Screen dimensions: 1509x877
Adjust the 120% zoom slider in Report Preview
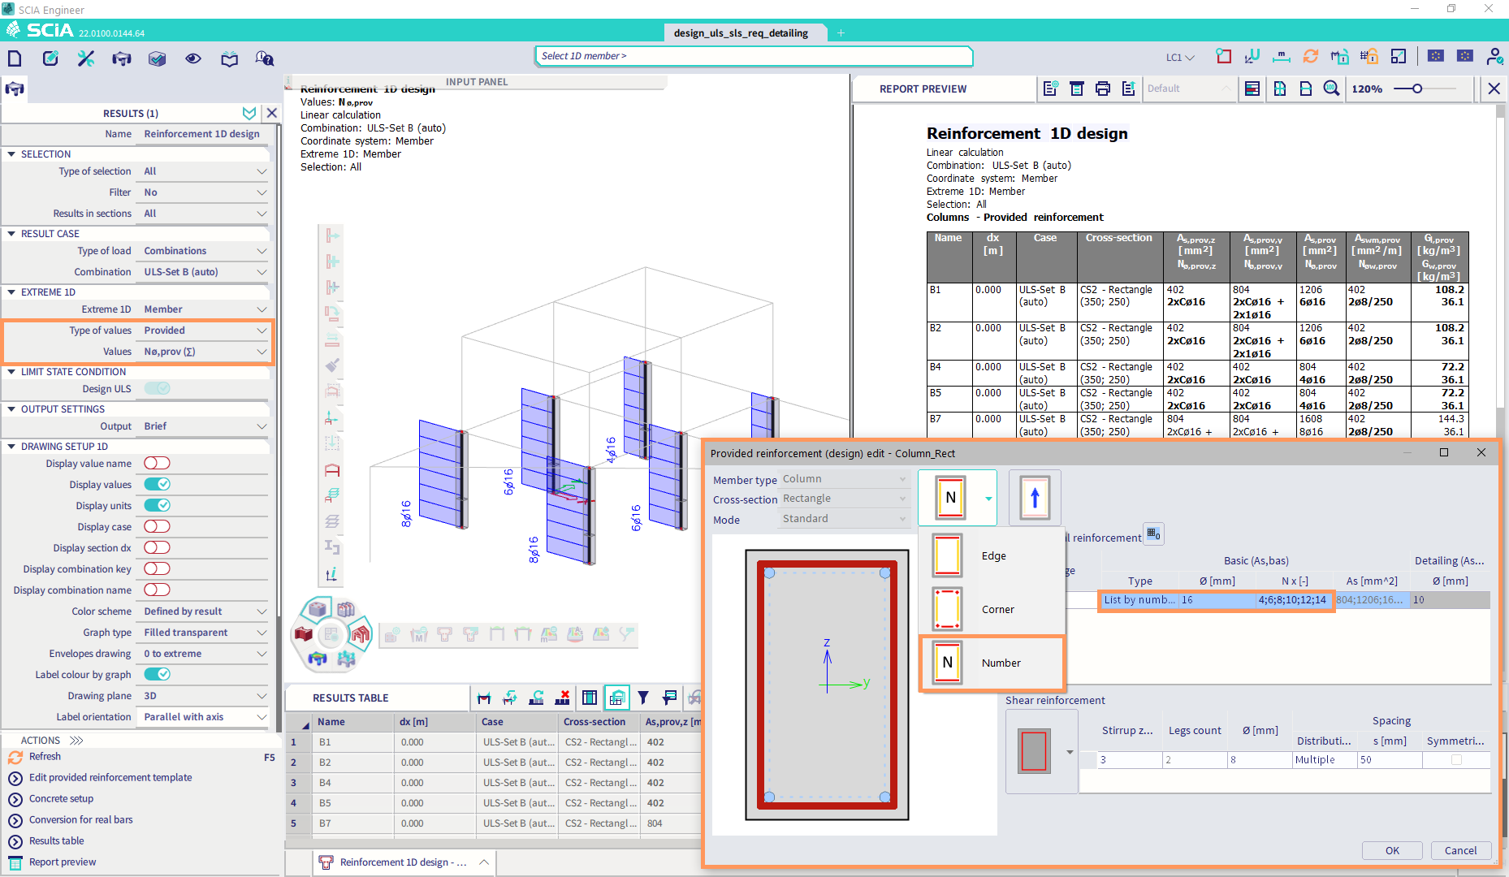[x=1418, y=89]
